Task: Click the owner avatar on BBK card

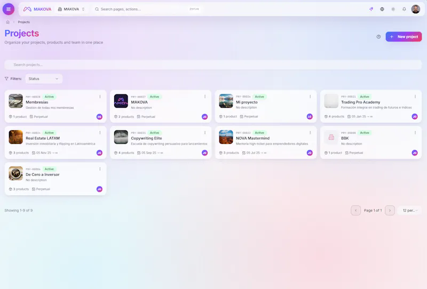Action: coord(415,153)
